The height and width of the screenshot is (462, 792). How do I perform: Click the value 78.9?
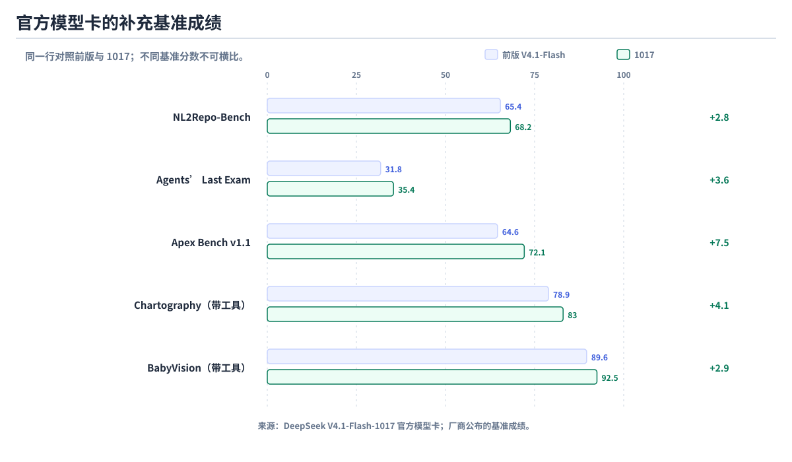point(561,295)
